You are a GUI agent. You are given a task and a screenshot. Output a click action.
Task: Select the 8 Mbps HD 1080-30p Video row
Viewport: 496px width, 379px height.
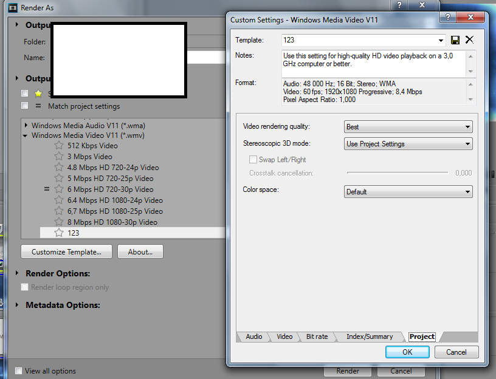point(112,222)
